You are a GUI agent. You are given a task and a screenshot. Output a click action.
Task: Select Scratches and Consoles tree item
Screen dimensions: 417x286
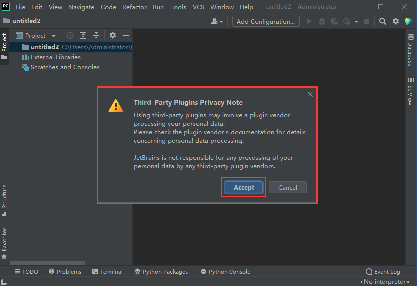pyautogui.click(x=71, y=67)
